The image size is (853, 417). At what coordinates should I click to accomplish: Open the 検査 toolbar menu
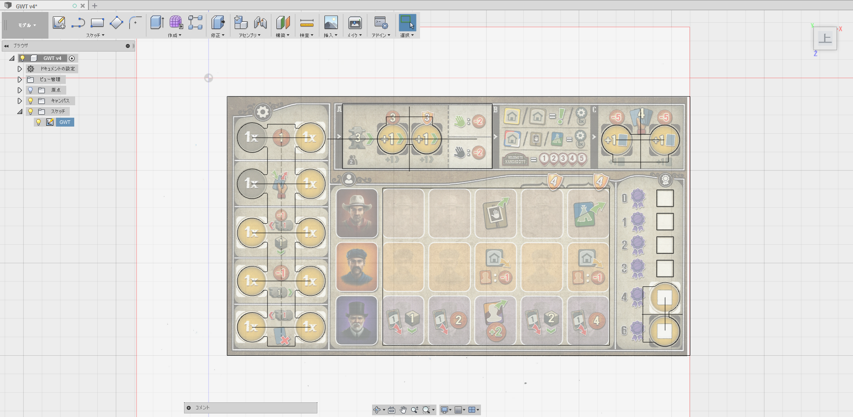click(x=307, y=35)
